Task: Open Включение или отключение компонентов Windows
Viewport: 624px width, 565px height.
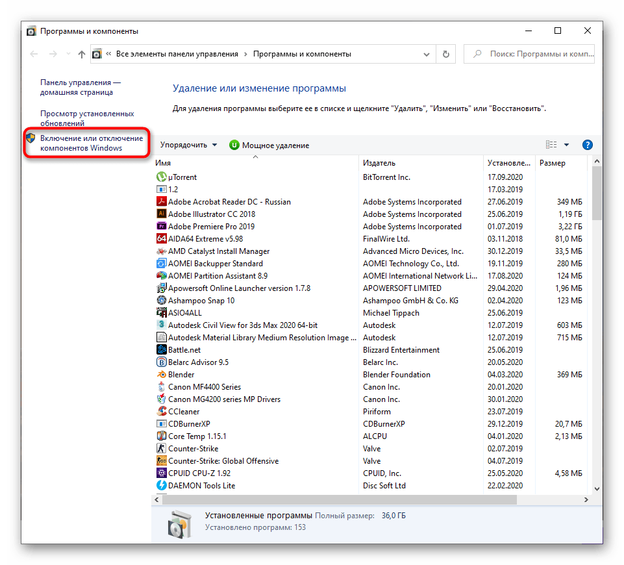Action: [x=92, y=143]
